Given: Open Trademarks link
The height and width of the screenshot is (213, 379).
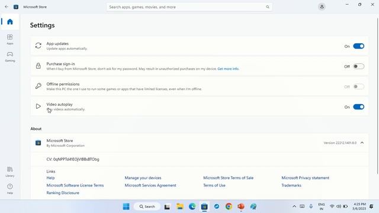Looking at the screenshot, I should 291,185.
